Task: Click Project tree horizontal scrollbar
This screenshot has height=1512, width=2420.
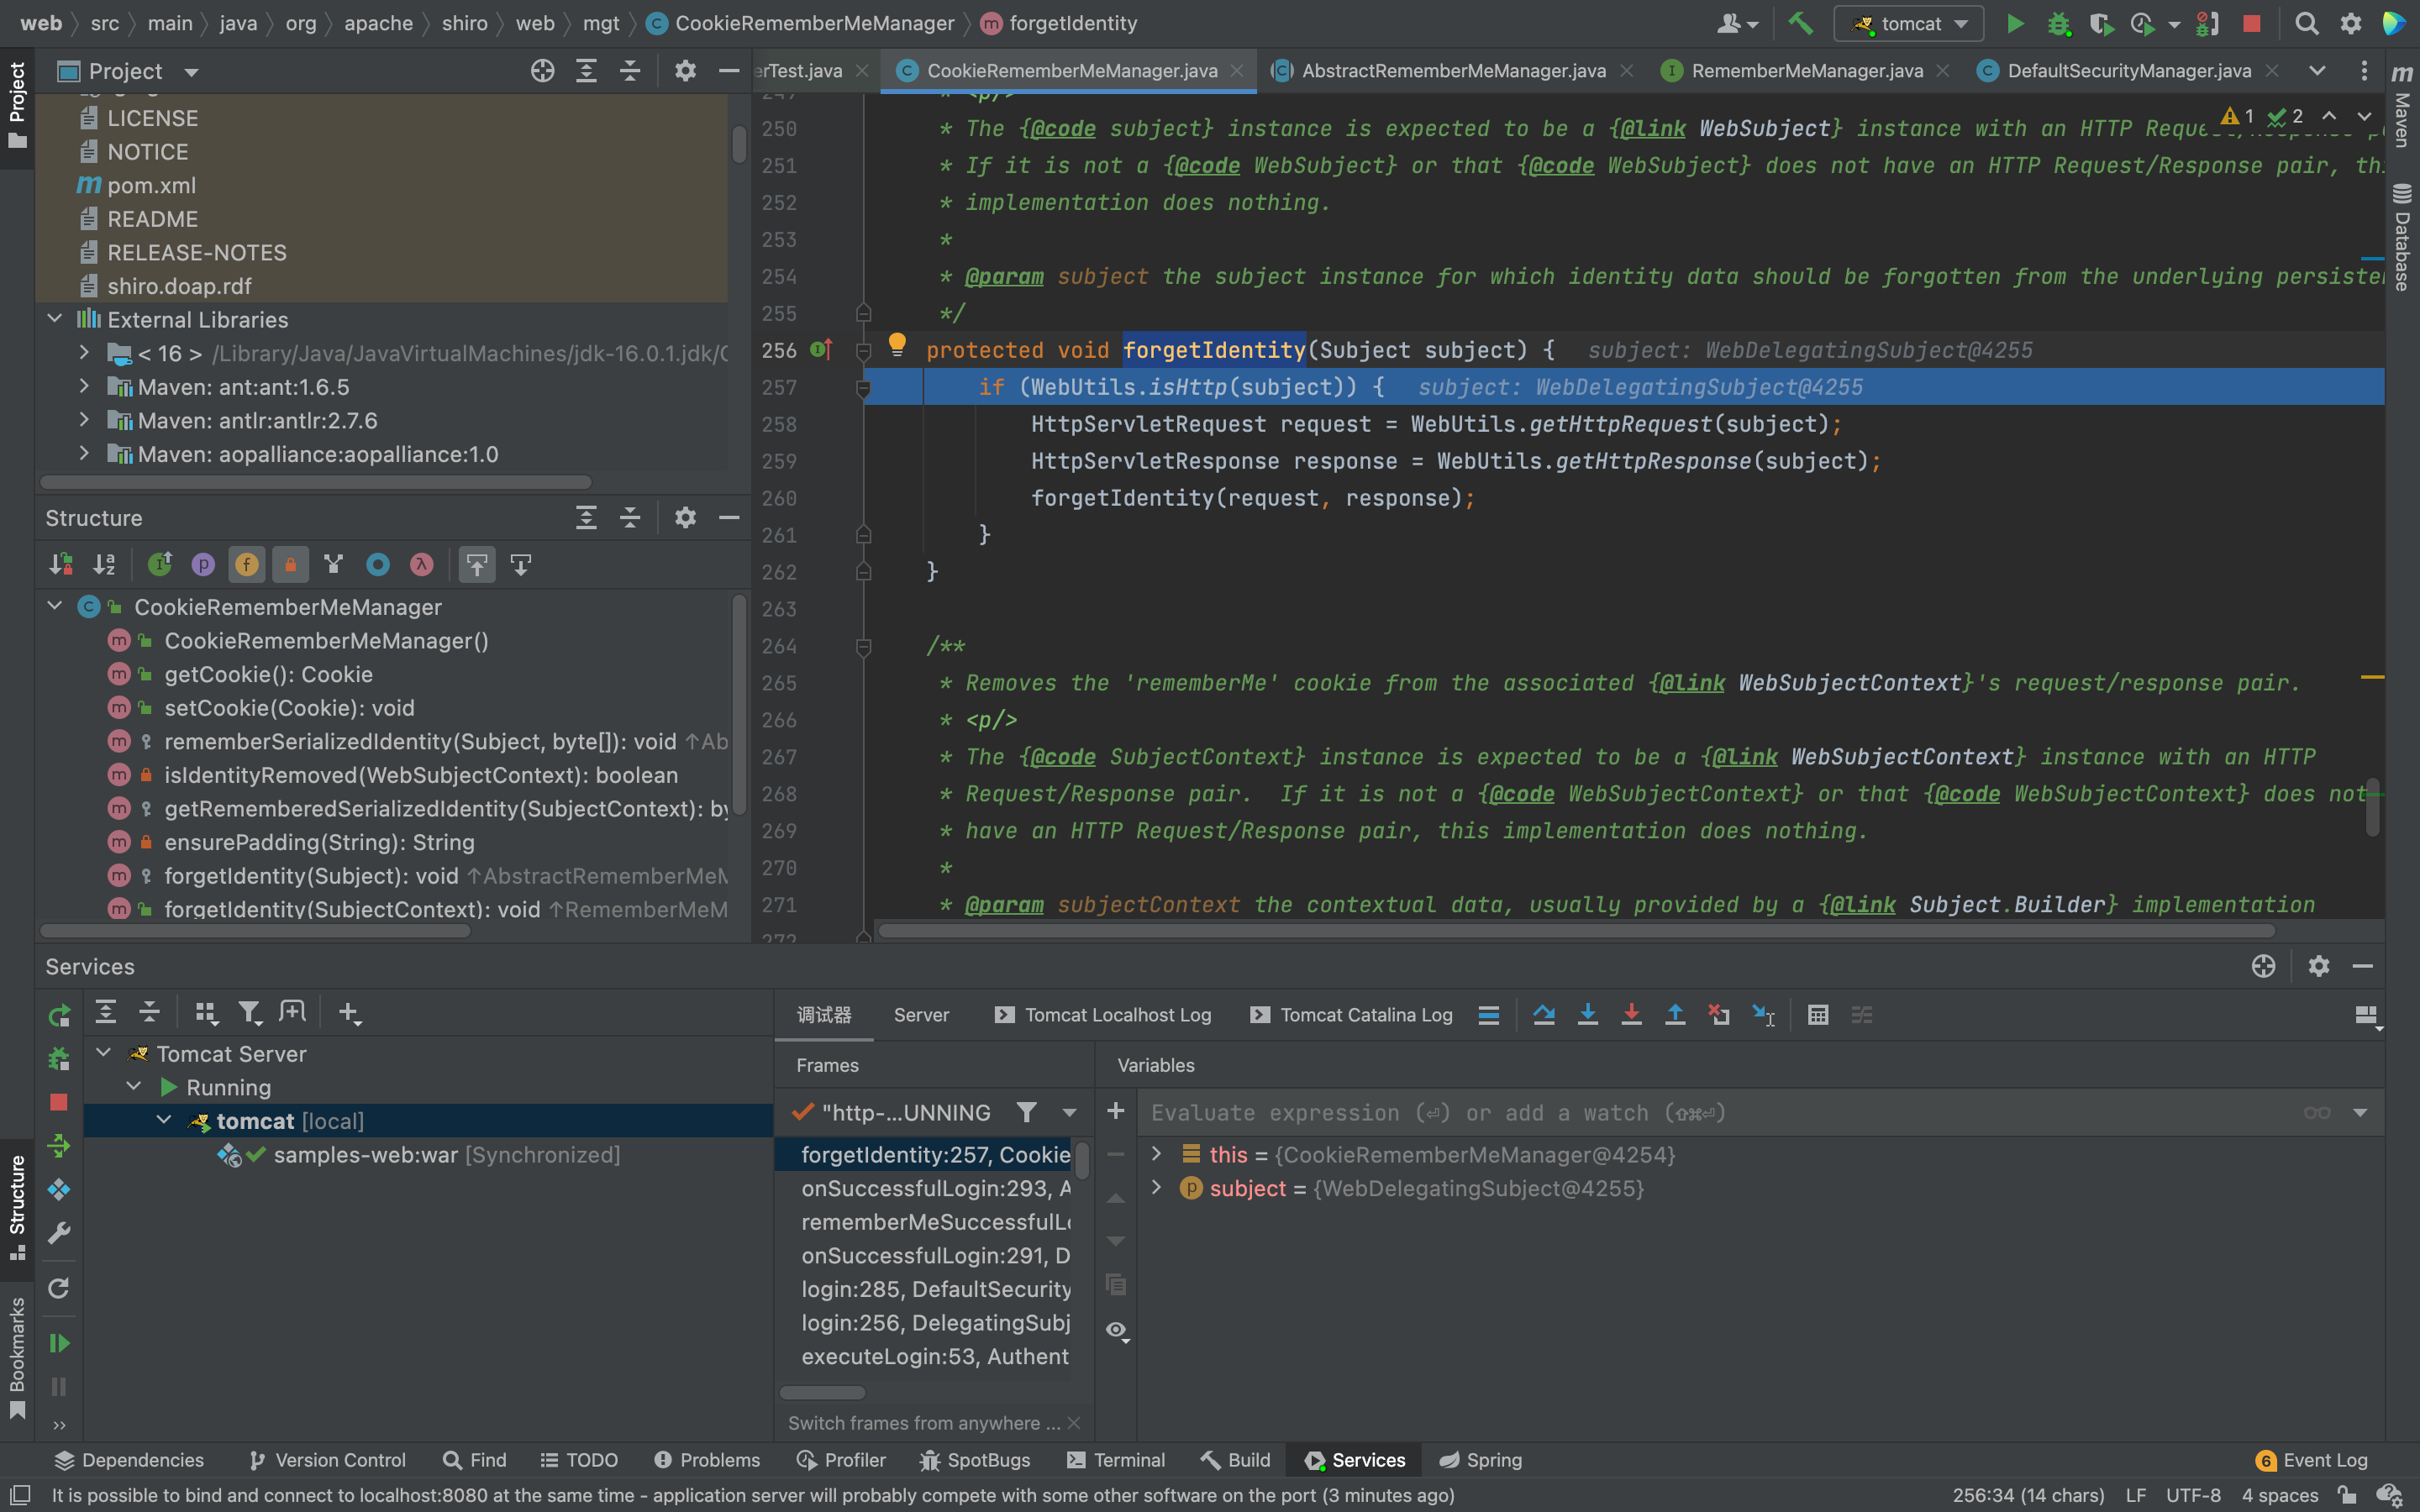Action: (316, 482)
